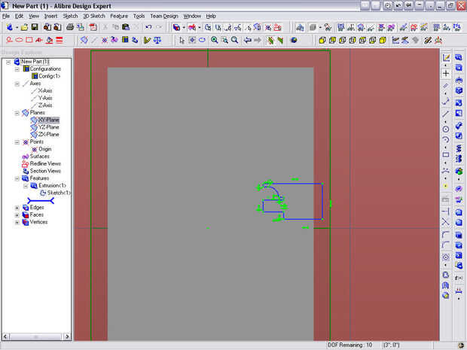Click the tree panel scroll left arrow
Image resolution: width=467 pixels, height=350 pixels.
point(5,336)
